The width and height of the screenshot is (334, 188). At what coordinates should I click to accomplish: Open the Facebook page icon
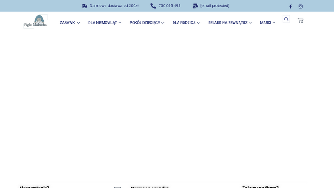tap(291, 6)
